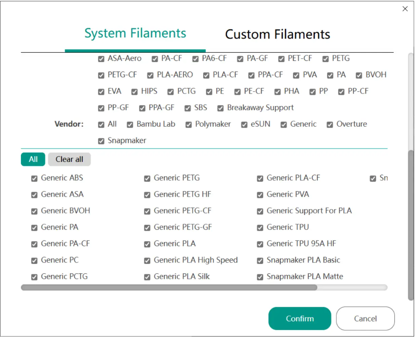The width and height of the screenshot is (415, 338).
Task: Uncheck Generic TPU 95A HF filament
Action: click(x=260, y=244)
